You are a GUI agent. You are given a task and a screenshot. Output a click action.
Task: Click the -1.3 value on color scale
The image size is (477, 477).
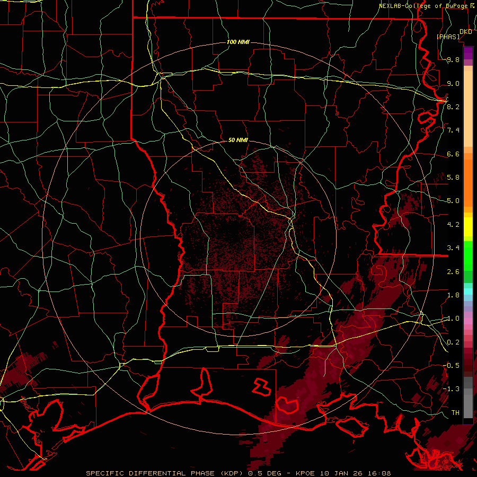[x=451, y=389]
